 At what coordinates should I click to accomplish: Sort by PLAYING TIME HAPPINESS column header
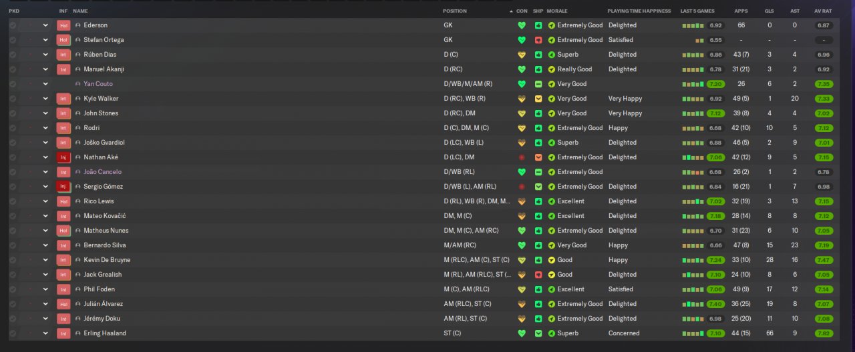(x=639, y=11)
